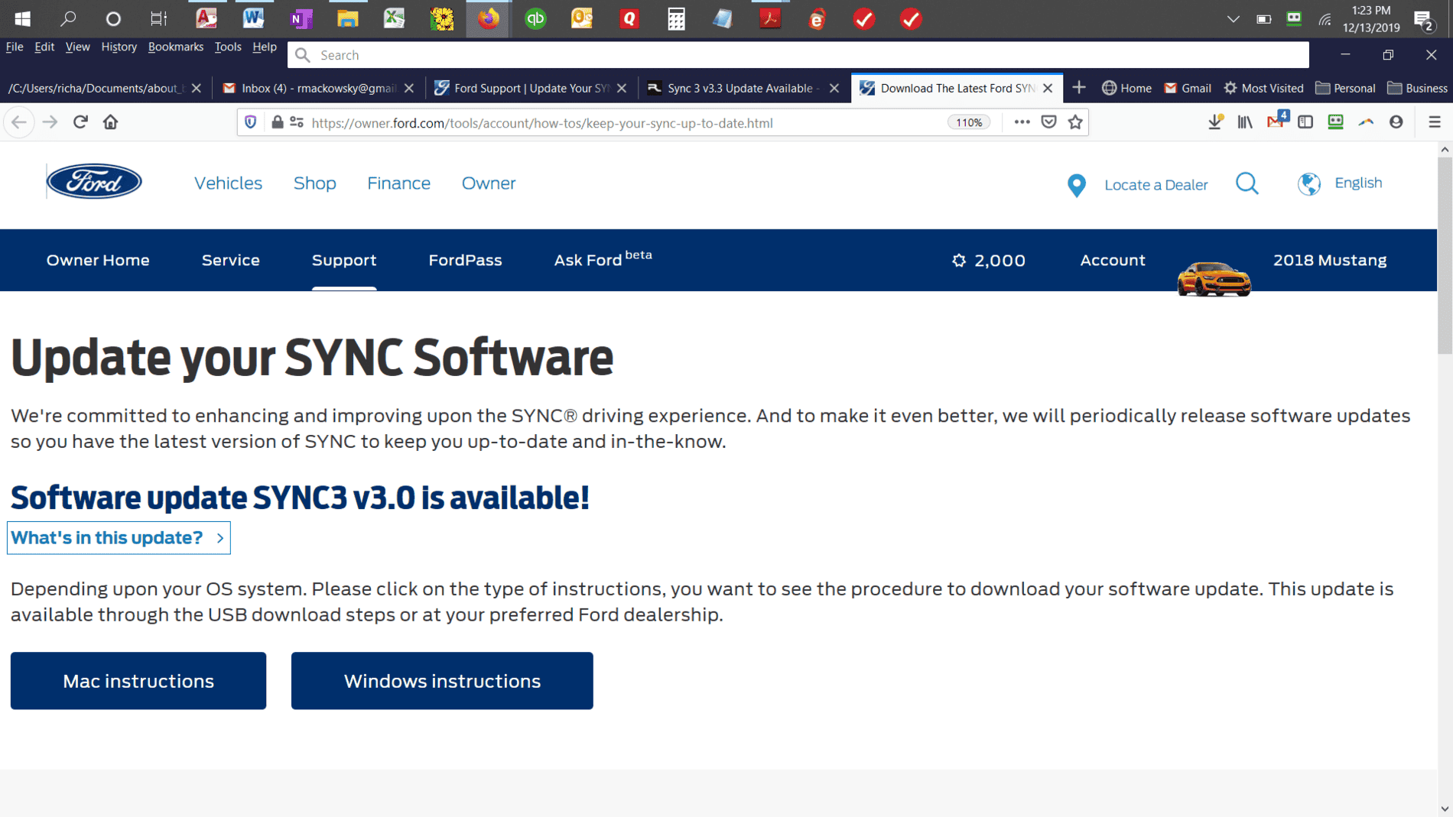The height and width of the screenshot is (817, 1453).
Task: Open the Firefox File menu
Action: point(15,47)
